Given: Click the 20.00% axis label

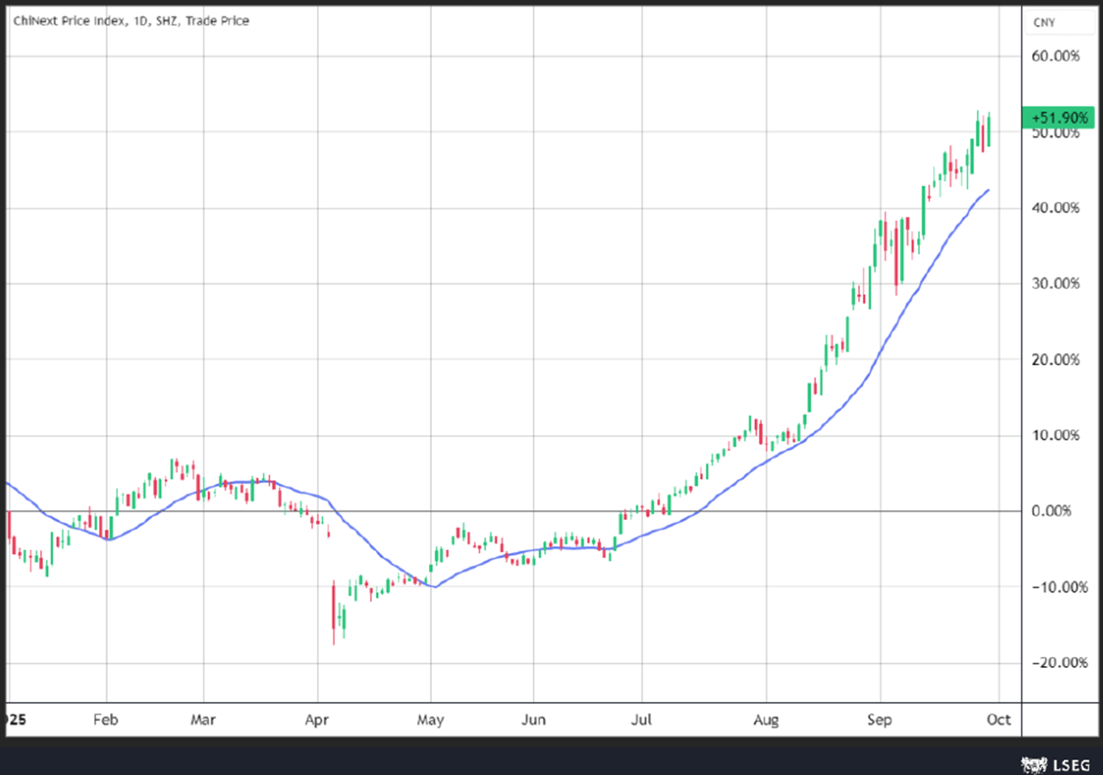Looking at the screenshot, I should click(x=1056, y=360).
